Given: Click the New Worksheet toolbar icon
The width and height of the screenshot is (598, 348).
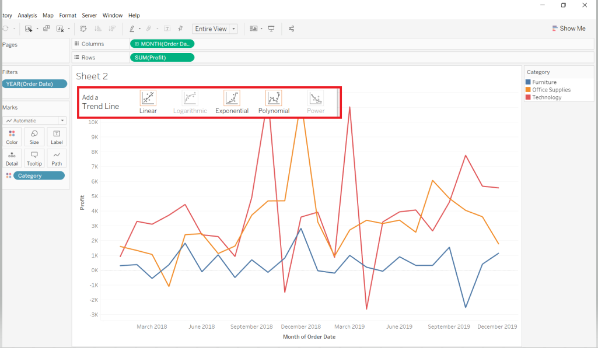Looking at the screenshot, I should [28, 29].
